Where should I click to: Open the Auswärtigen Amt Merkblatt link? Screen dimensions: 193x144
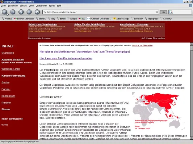(x=85, y=52)
